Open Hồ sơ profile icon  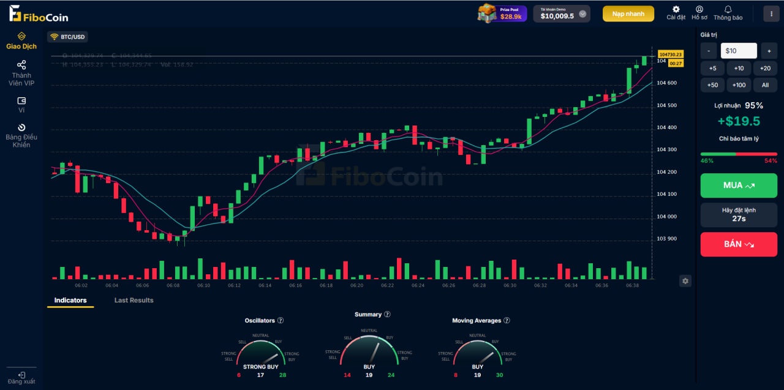coord(699,10)
